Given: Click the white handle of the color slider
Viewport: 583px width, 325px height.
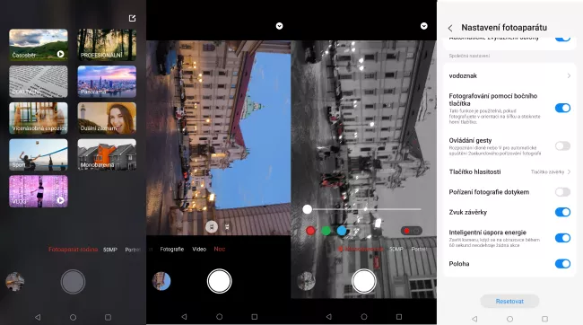Looking at the screenshot, I should [x=307, y=209].
